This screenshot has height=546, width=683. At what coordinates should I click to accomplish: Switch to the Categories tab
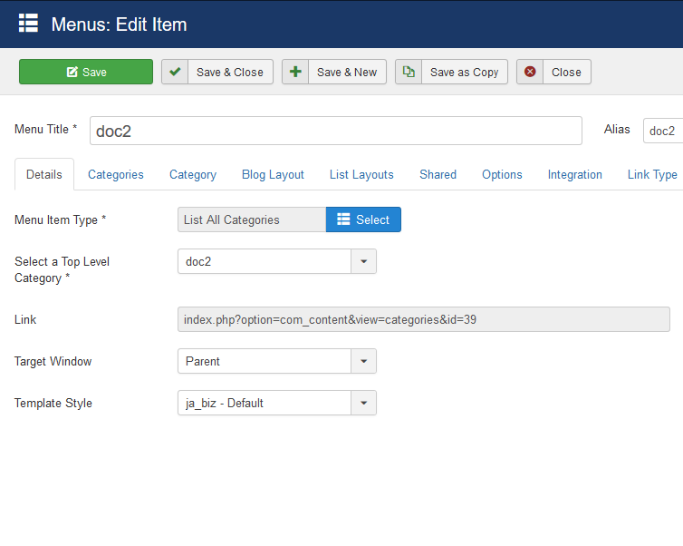tap(116, 174)
